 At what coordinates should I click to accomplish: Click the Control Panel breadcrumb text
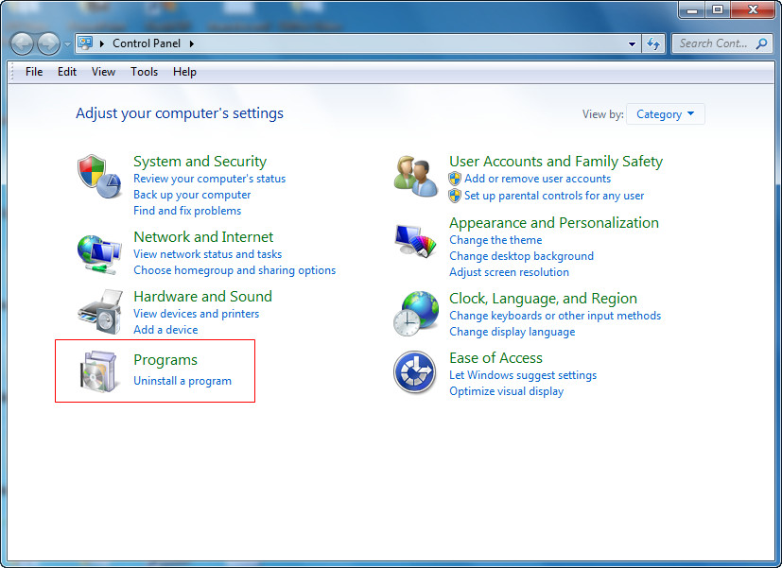tap(147, 43)
